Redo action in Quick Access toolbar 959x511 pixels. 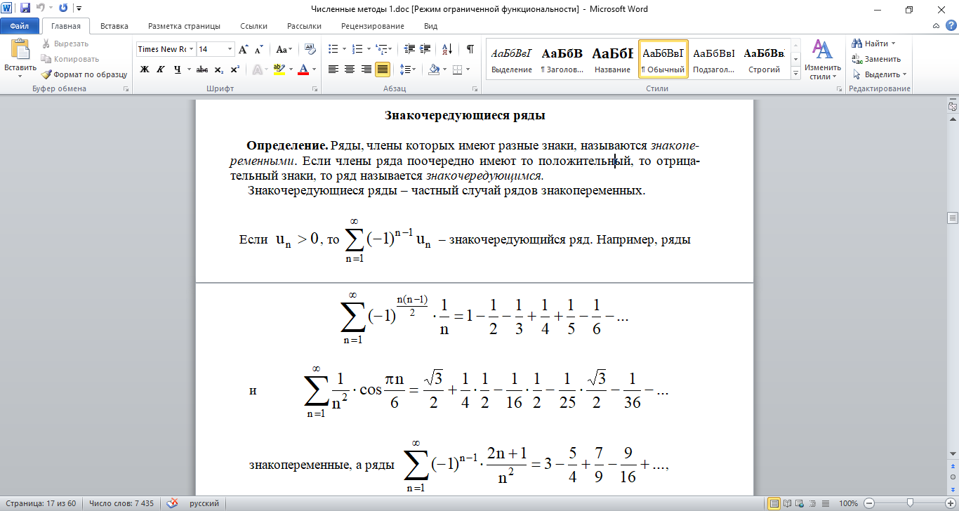coord(63,9)
